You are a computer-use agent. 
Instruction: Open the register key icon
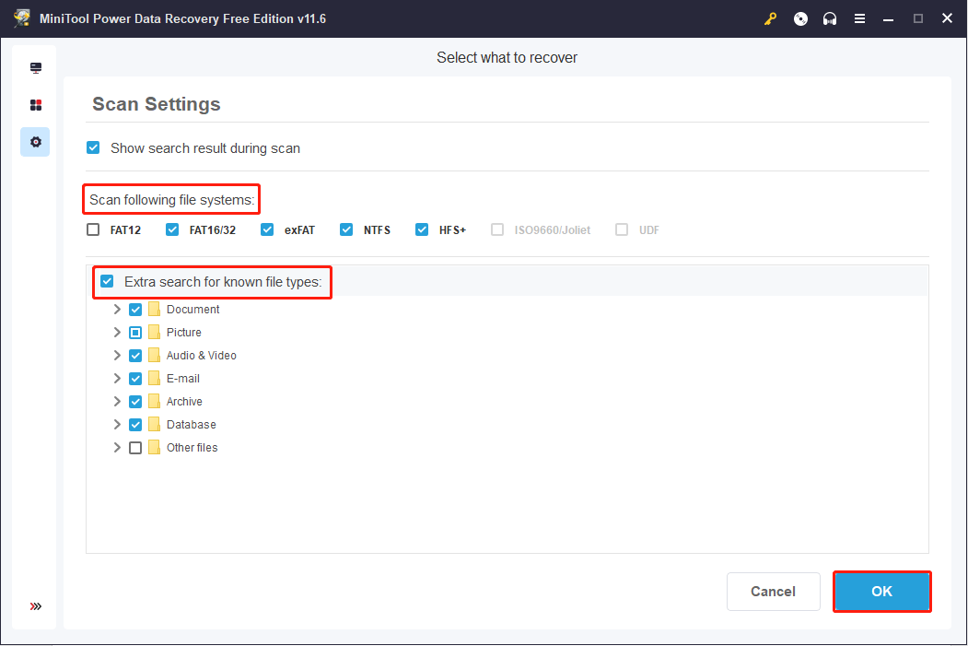click(771, 19)
